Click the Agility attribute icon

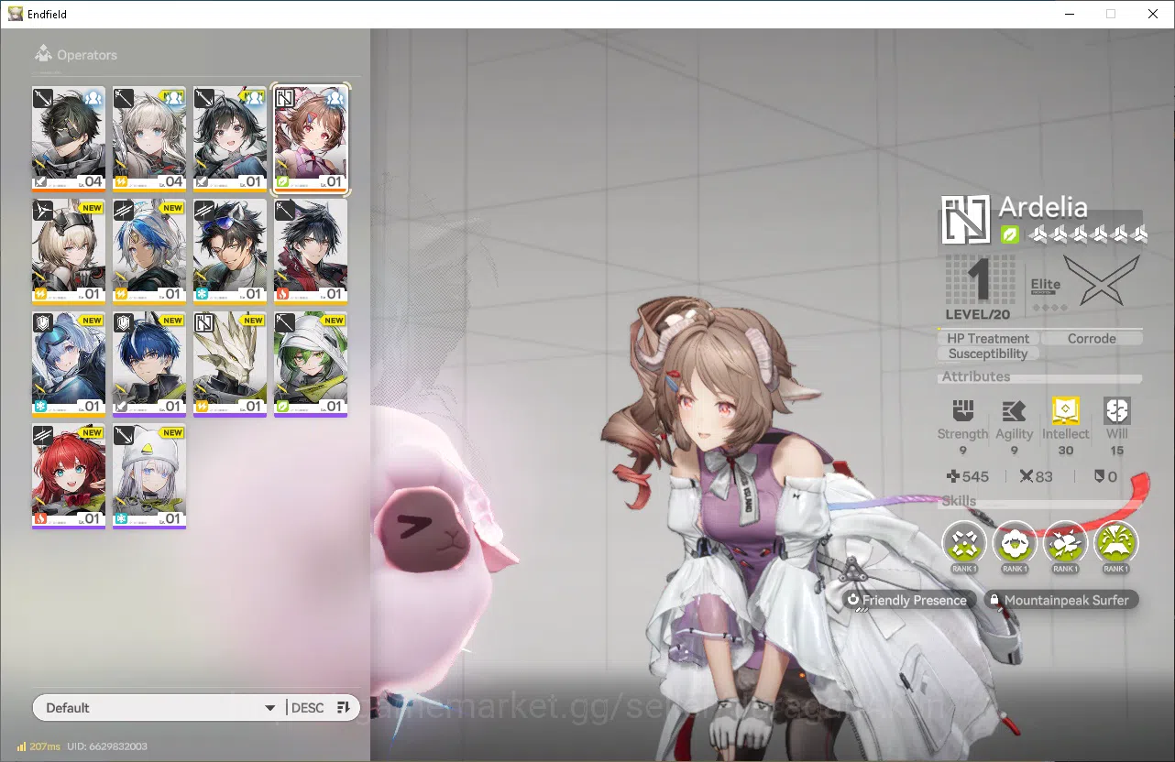(1014, 410)
